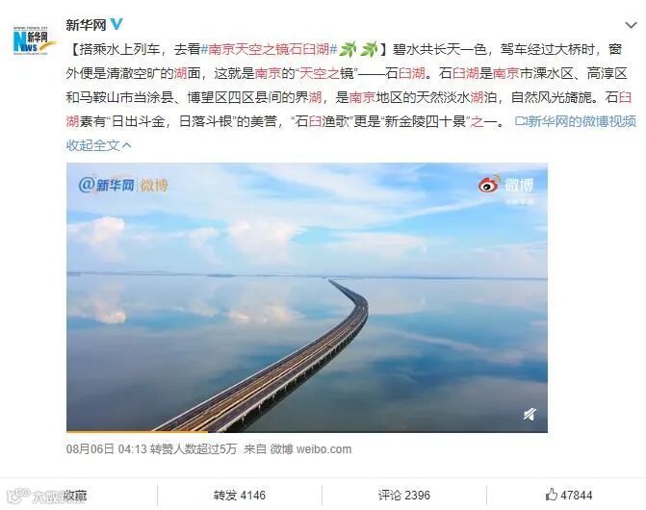Open the 评论 2396 comments tab

[404, 496]
